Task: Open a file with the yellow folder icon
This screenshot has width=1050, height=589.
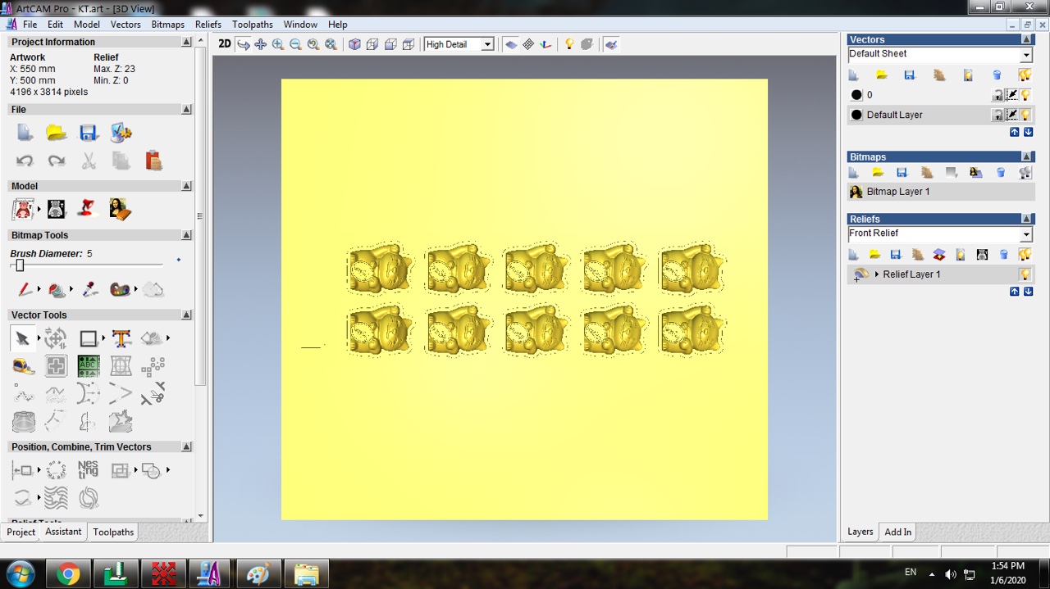Action: (x=56, y=133)
